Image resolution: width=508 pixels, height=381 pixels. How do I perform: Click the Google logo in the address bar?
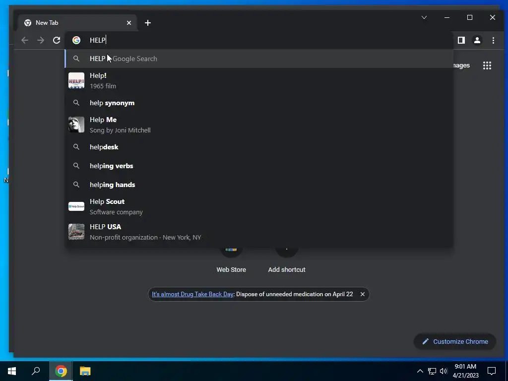coord(76,40)
